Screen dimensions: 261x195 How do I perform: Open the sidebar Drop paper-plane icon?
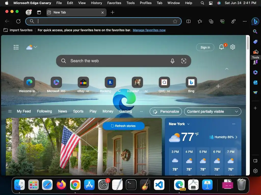[x=255, y=92]
